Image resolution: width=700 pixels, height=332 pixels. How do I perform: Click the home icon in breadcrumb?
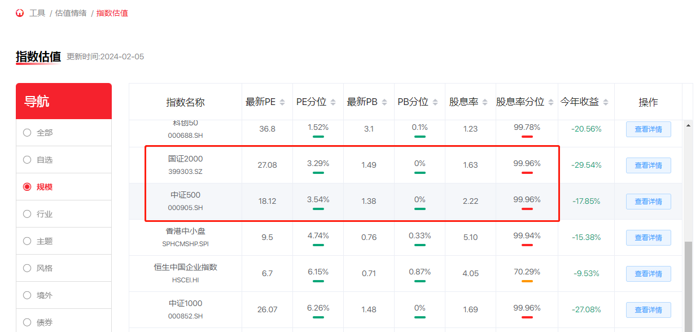tap(20, 13)
